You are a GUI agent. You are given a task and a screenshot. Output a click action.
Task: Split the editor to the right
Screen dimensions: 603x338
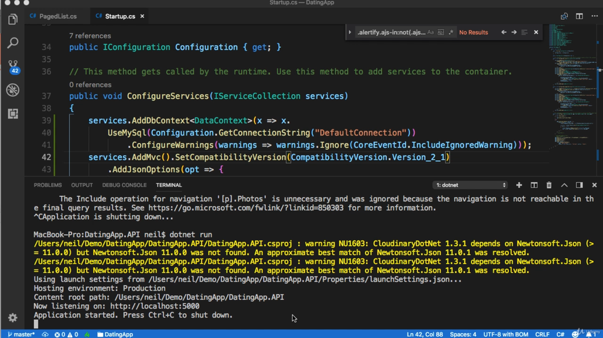click(579, 16)
